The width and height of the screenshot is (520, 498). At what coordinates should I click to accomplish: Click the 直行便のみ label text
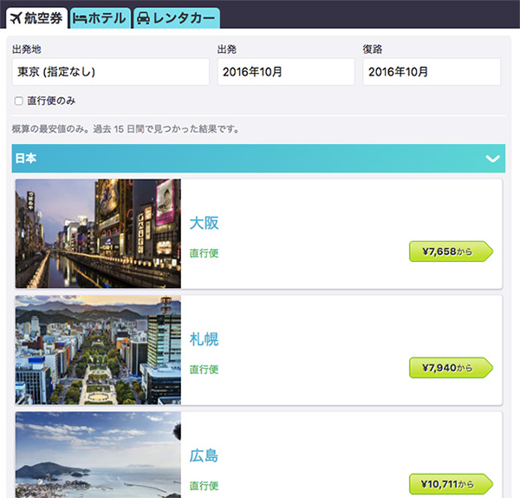[51, 101]
